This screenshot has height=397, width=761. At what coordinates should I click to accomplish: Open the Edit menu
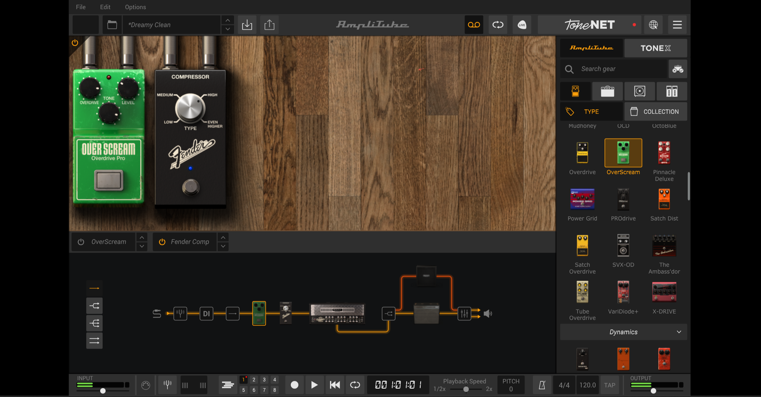click(x=105, y=7)
